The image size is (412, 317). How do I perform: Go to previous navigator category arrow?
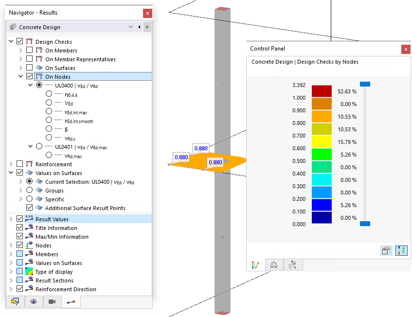pos(139,27)
